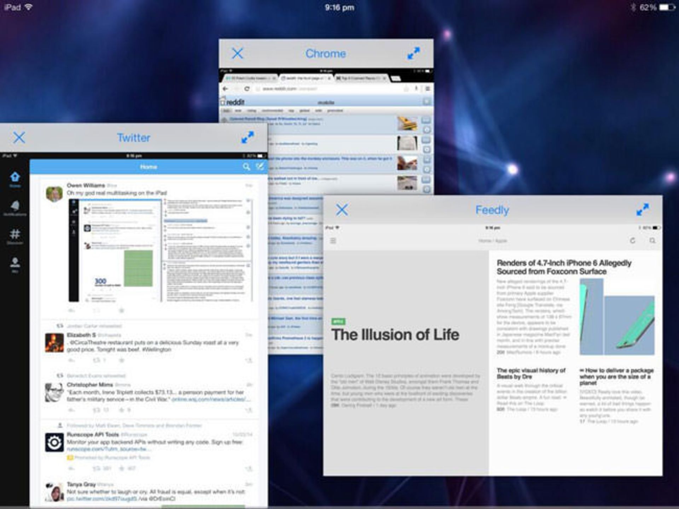
Task: Open Home in Twitter's sidebar
Action: tap(15, 179)
